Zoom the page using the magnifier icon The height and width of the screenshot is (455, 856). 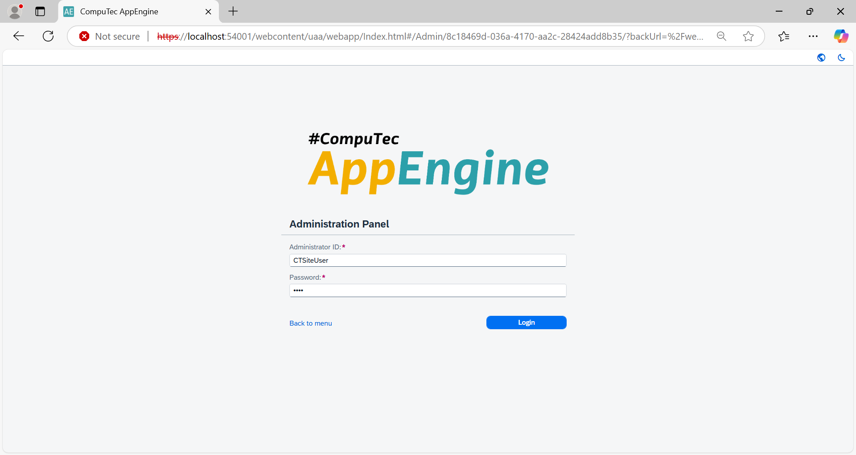tap(721, 36)
